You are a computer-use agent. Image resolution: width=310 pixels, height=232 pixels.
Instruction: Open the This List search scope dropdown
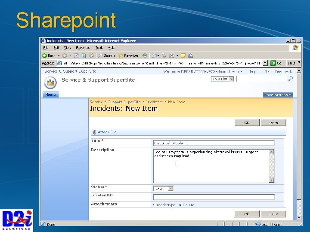pos(223,79)
